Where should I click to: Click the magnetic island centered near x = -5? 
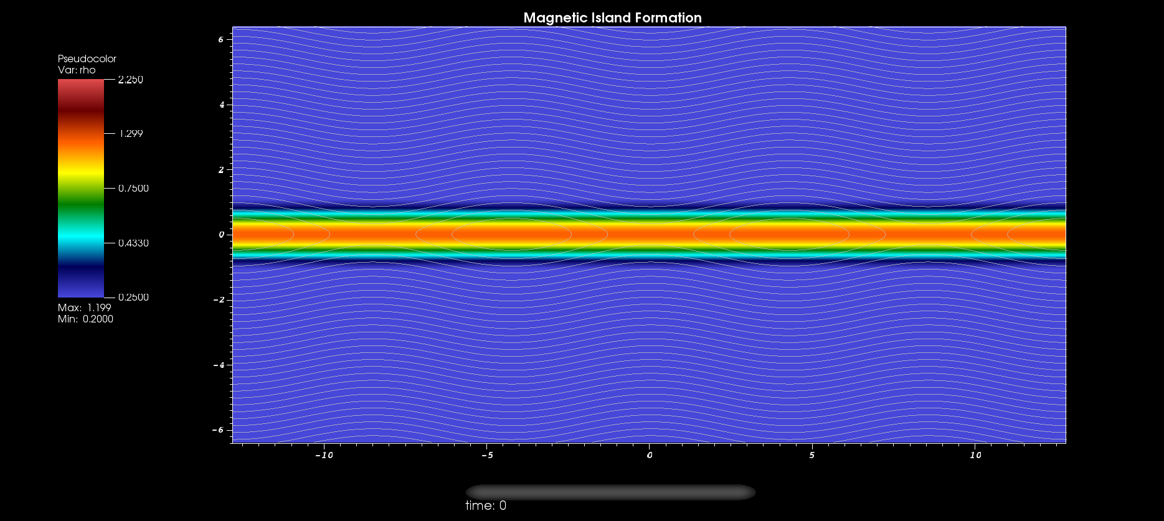coord(511,234)
